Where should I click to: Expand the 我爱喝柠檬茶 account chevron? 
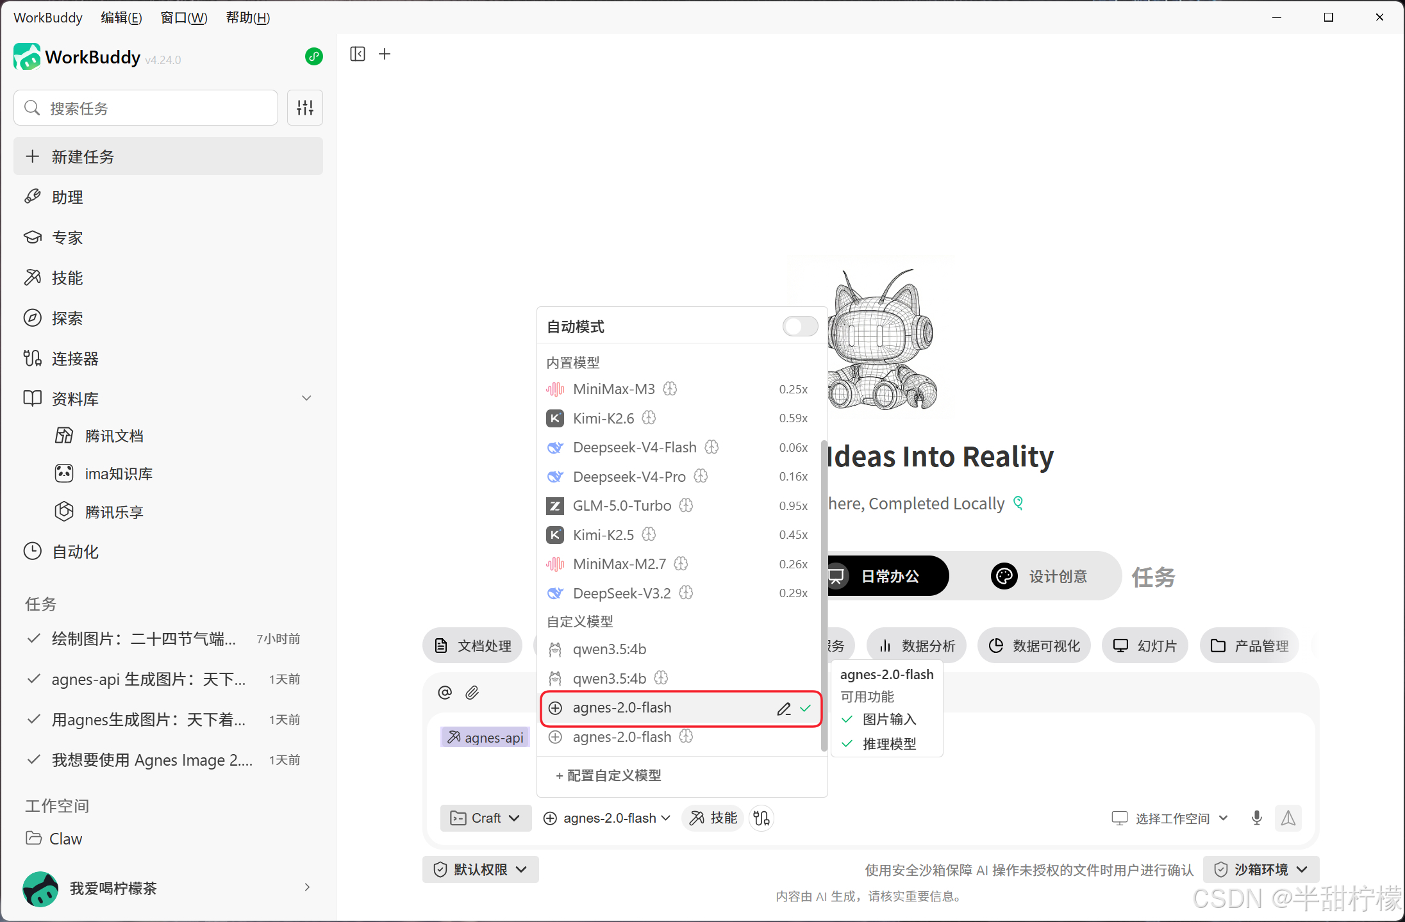(307, 887)
